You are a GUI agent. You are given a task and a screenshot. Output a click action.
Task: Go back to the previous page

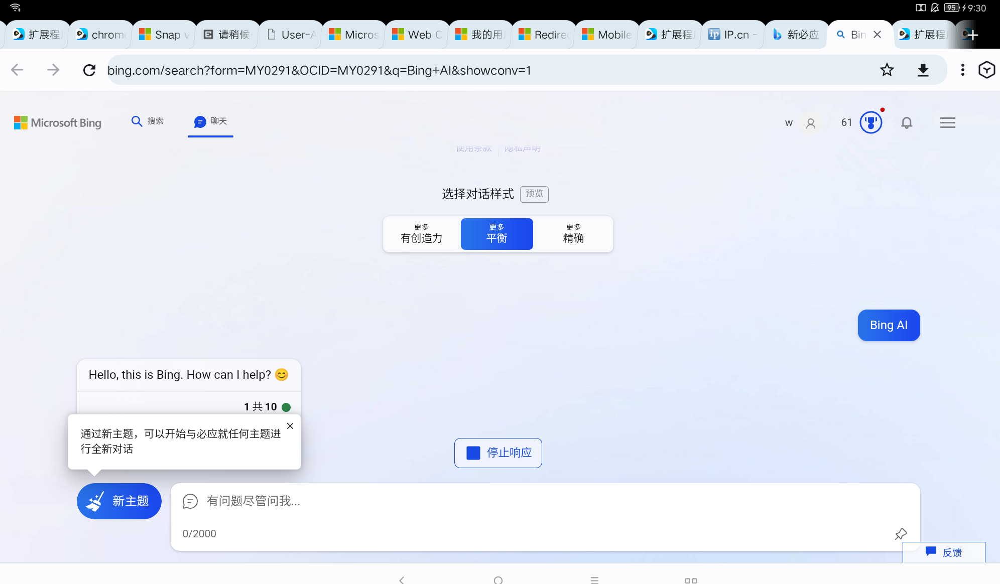coord(18,70)
